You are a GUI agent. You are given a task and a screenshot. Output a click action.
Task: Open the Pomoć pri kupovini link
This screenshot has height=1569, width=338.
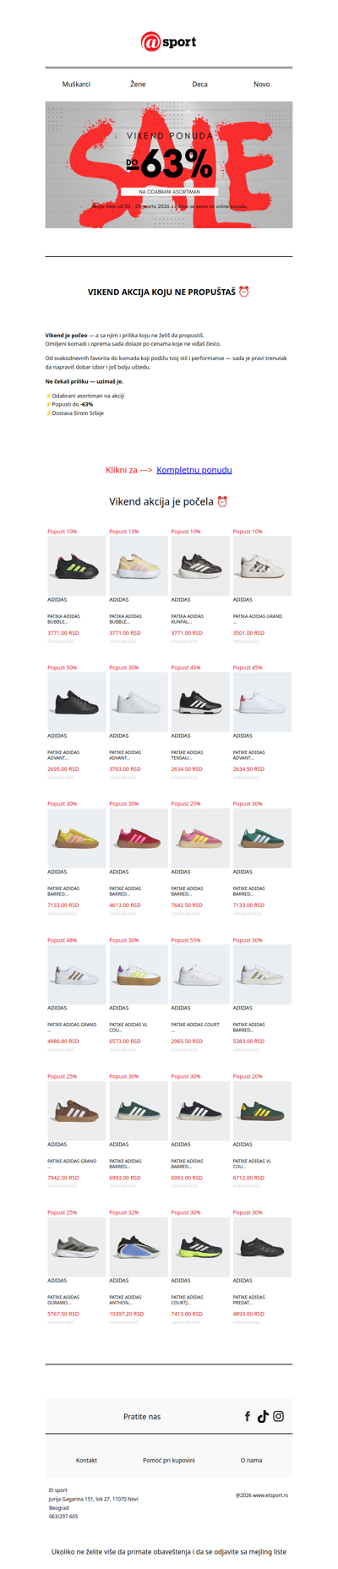pyautogui.click(x=169, y=1460)
